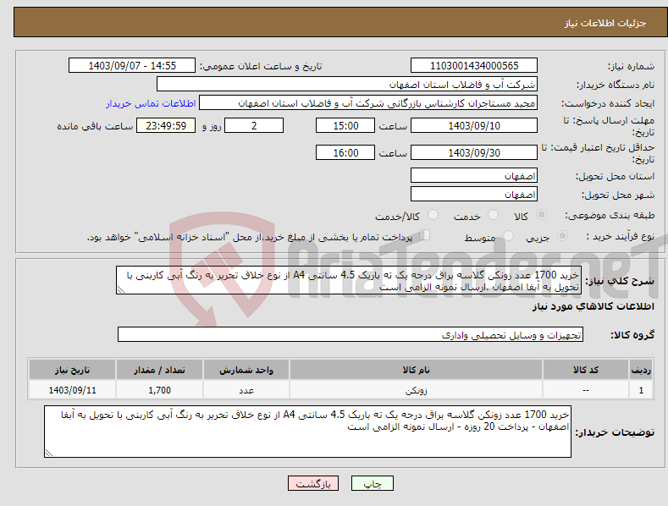Open the اطلاعات تماس خریدار link
Image resolution: width=668 pixels, height=506 pixels.
[x=151, y=103]
